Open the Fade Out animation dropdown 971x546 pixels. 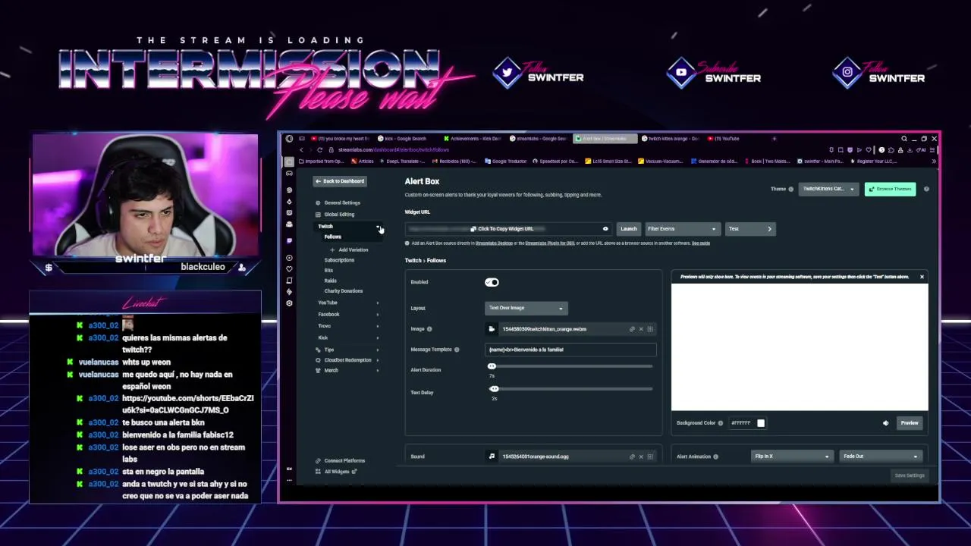(x=881, y=457)
